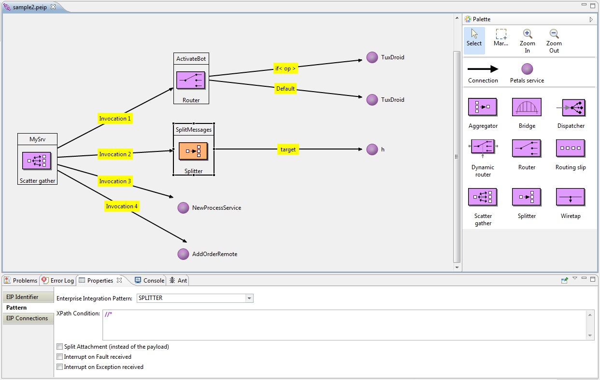The width and height of the screenshot is (600, 380).
Task: Check Interrupt on Fault received
Action: tap(60, 357)
